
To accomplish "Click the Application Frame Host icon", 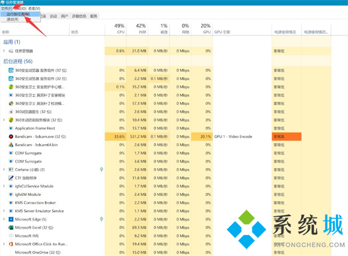I will [x=11, y=128].
